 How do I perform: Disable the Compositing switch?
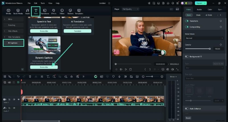click(187, 27)
